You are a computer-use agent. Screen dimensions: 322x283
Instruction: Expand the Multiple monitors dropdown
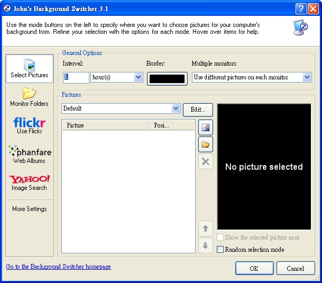(252, 77)
